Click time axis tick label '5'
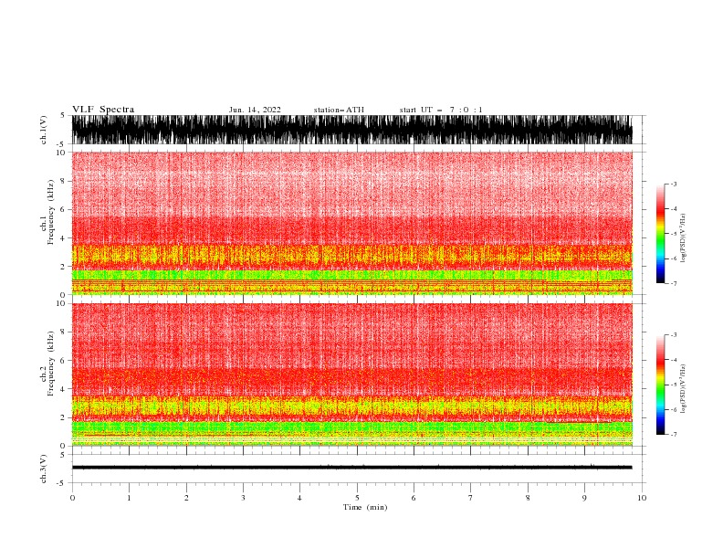Viewport: 723px width, 559px height. pos(357,498)
